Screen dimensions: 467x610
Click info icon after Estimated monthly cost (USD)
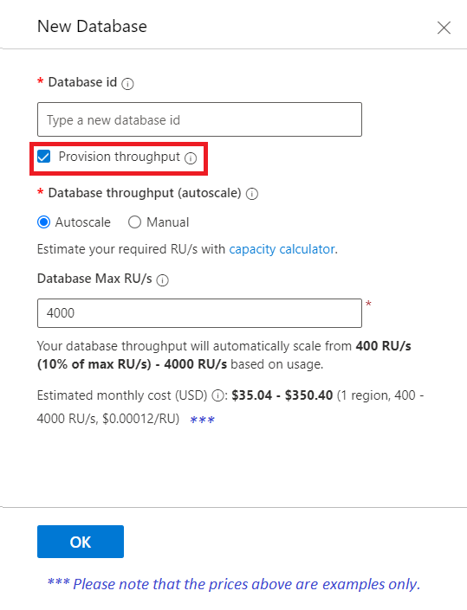tap(217, 396)
